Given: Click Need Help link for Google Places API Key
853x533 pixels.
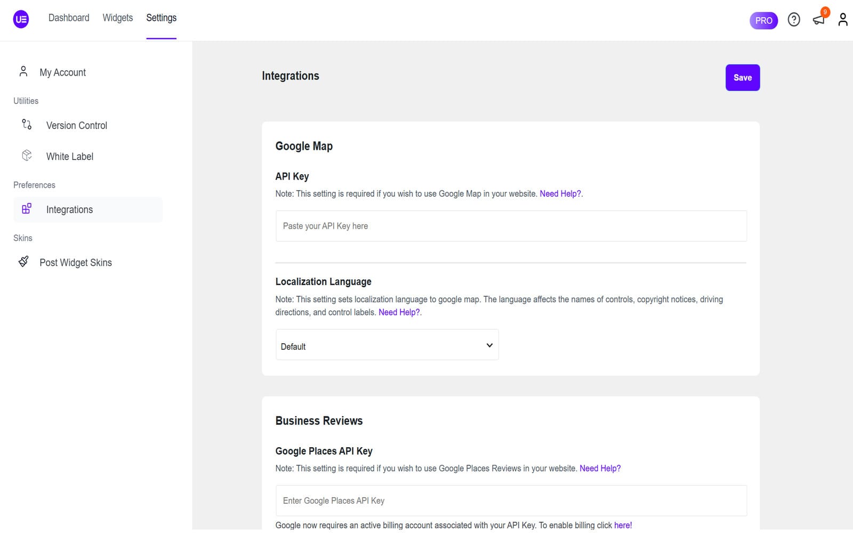Looking at the screenshot, I should click(600, 469).
